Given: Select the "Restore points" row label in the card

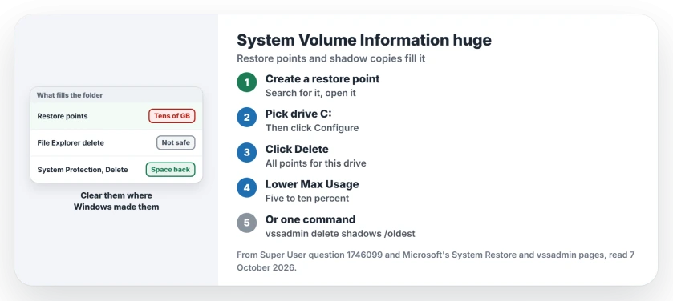Looking at the screenshot, I should click(63, 116).
